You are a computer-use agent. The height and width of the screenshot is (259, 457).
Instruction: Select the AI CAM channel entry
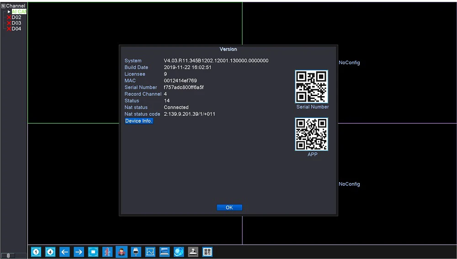(19, 12)
